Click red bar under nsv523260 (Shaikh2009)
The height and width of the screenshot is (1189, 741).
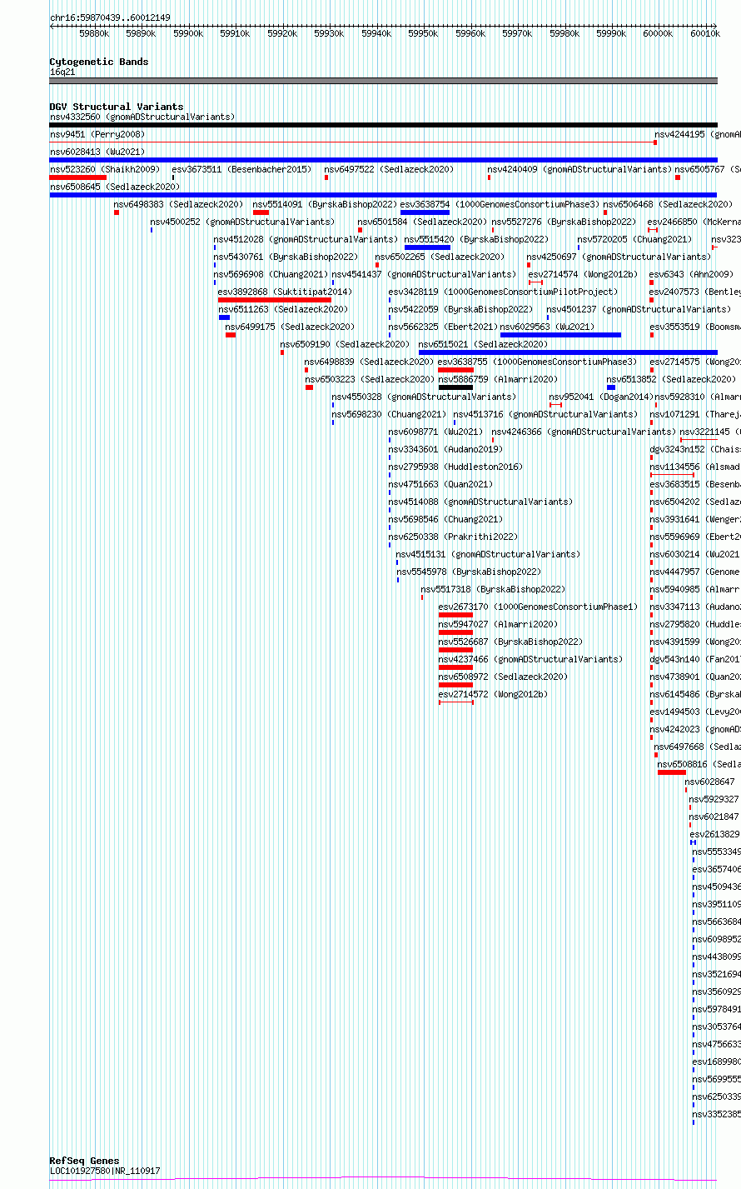pos(78,177)
